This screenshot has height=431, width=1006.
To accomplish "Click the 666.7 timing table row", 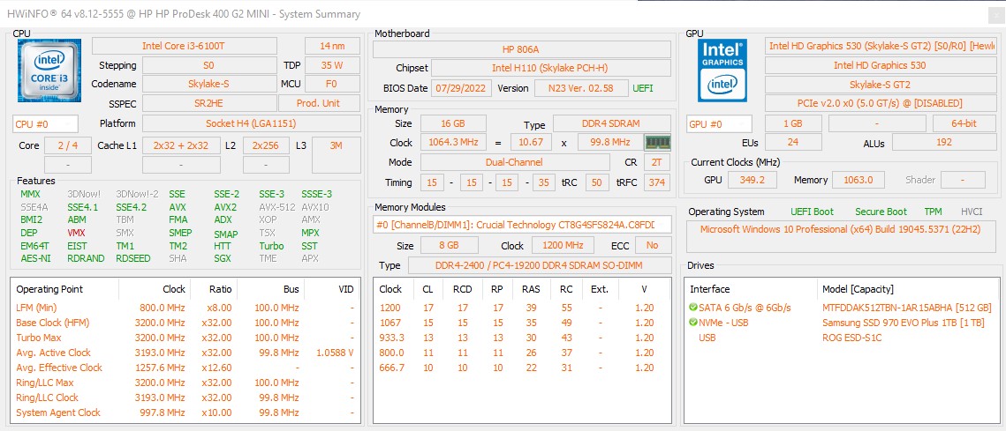I will [522, 368].
